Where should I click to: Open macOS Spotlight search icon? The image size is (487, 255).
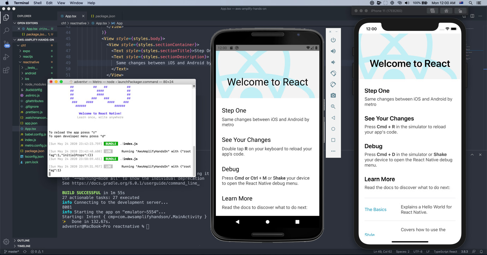pyautogui.click(x=470, y=3)
